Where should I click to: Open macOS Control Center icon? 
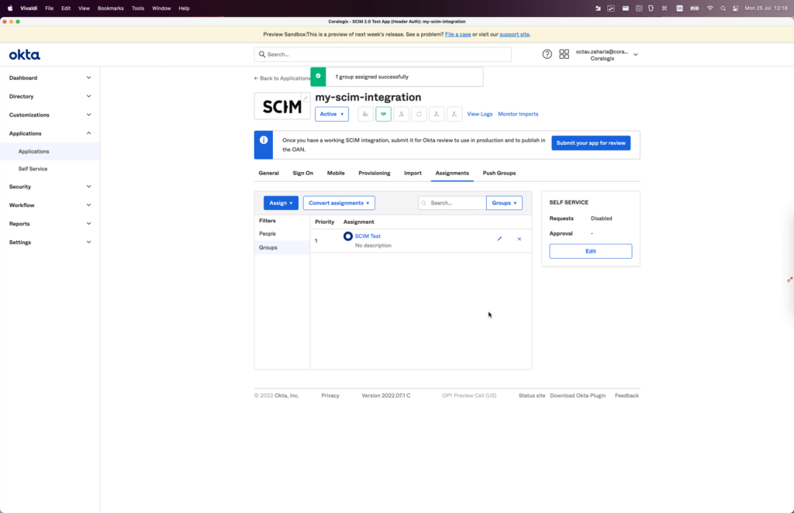pyautogui.click(x=735, y=8)
